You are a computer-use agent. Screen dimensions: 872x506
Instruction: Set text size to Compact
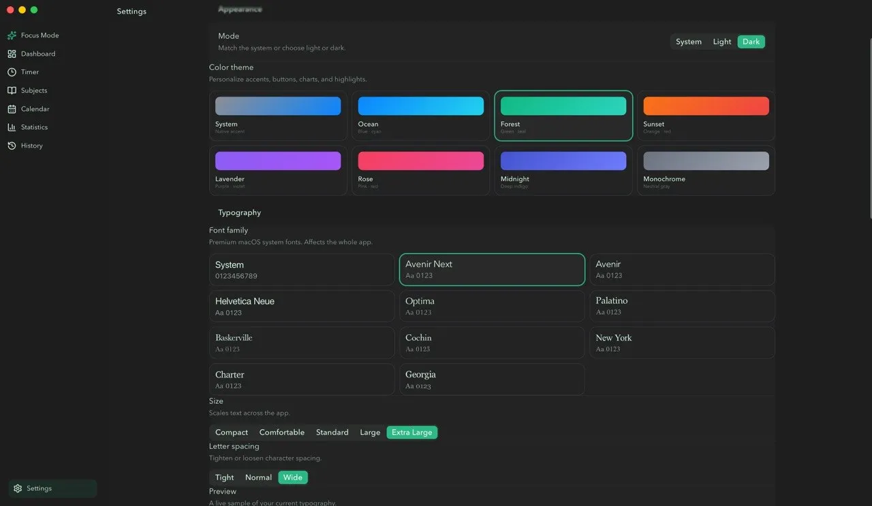pos(232,433)
